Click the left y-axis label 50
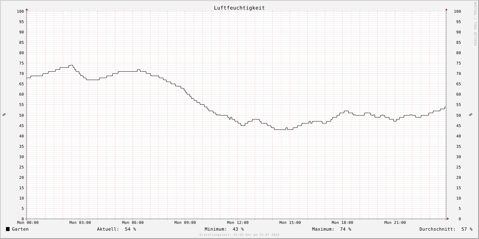479x239 pixels. (x=22, y=116)
